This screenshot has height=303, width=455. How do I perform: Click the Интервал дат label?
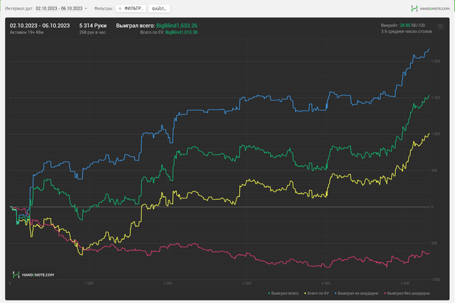click(19, 8)
